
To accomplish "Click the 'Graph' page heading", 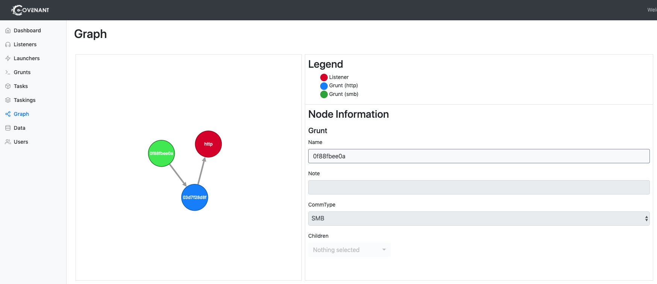I will tap(91, 34).
